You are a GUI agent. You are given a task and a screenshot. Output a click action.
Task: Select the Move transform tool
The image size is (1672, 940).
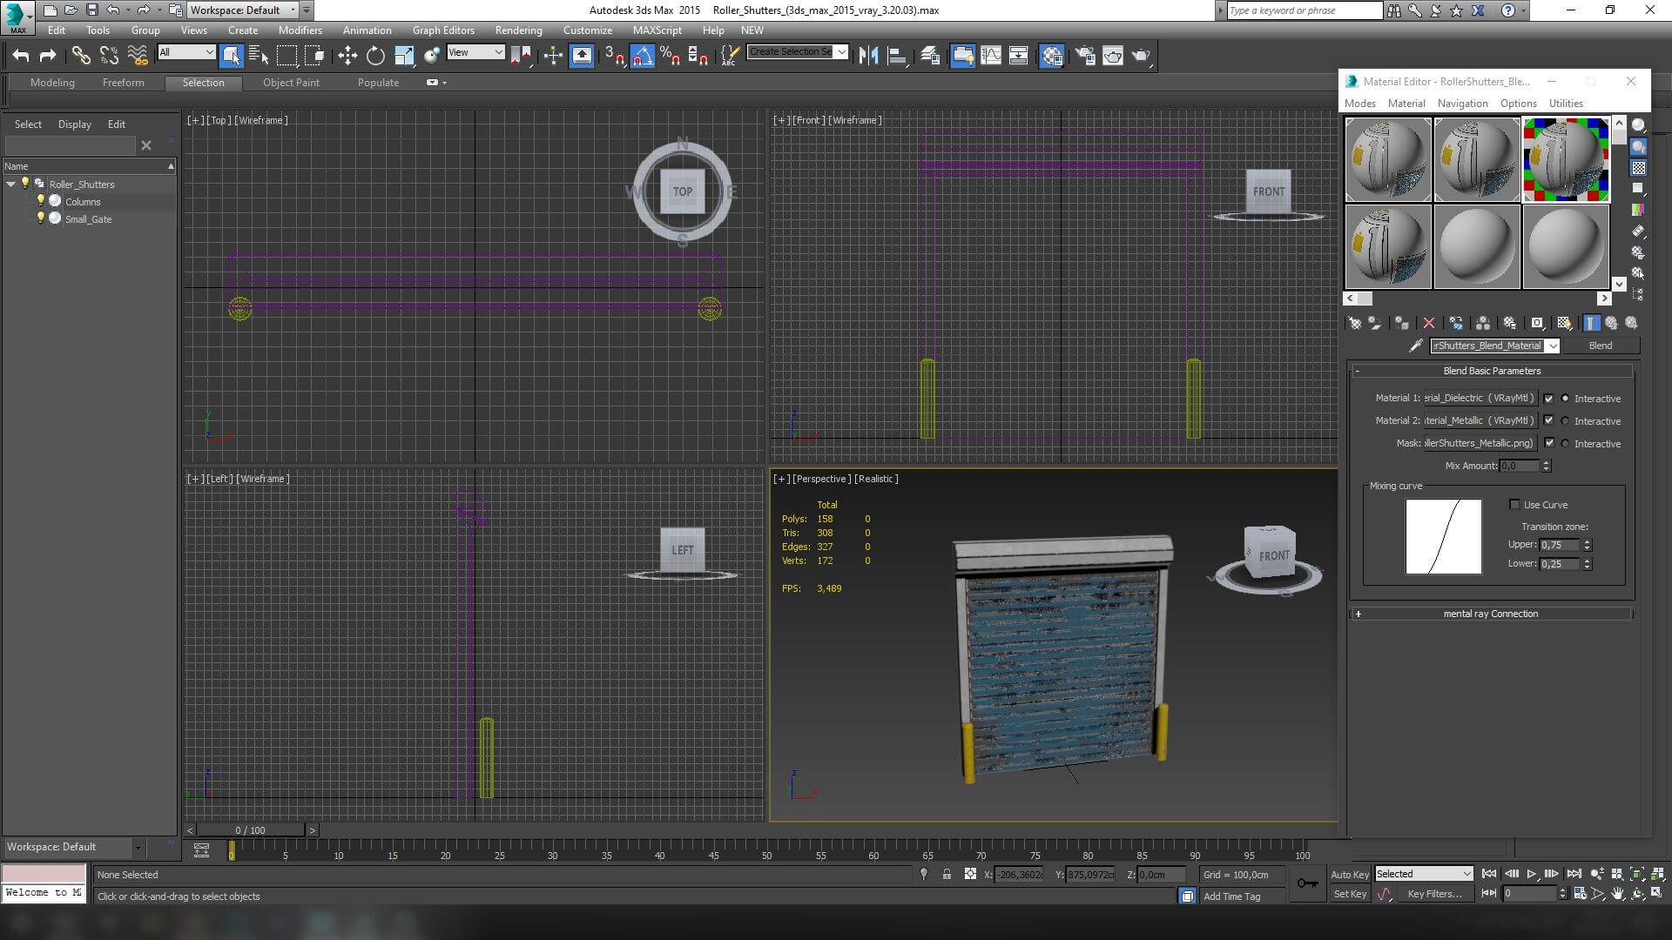(x=347, y=56)
